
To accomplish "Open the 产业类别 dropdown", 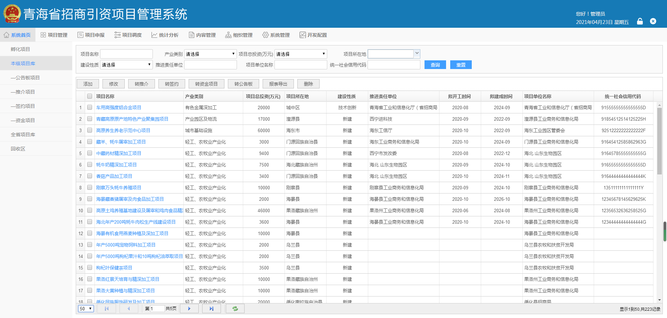I will 210,54.
